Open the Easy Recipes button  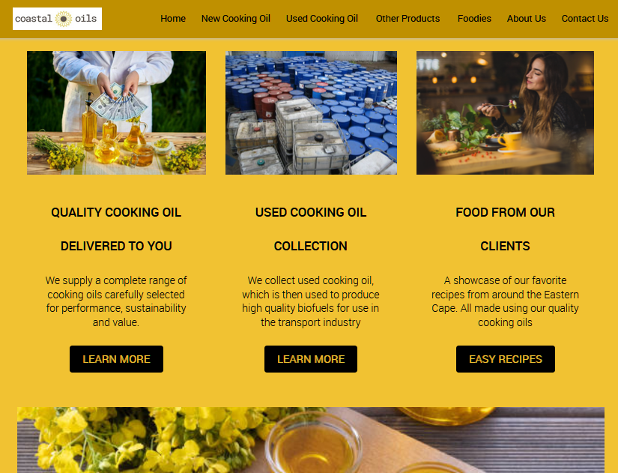pos(506,359)
